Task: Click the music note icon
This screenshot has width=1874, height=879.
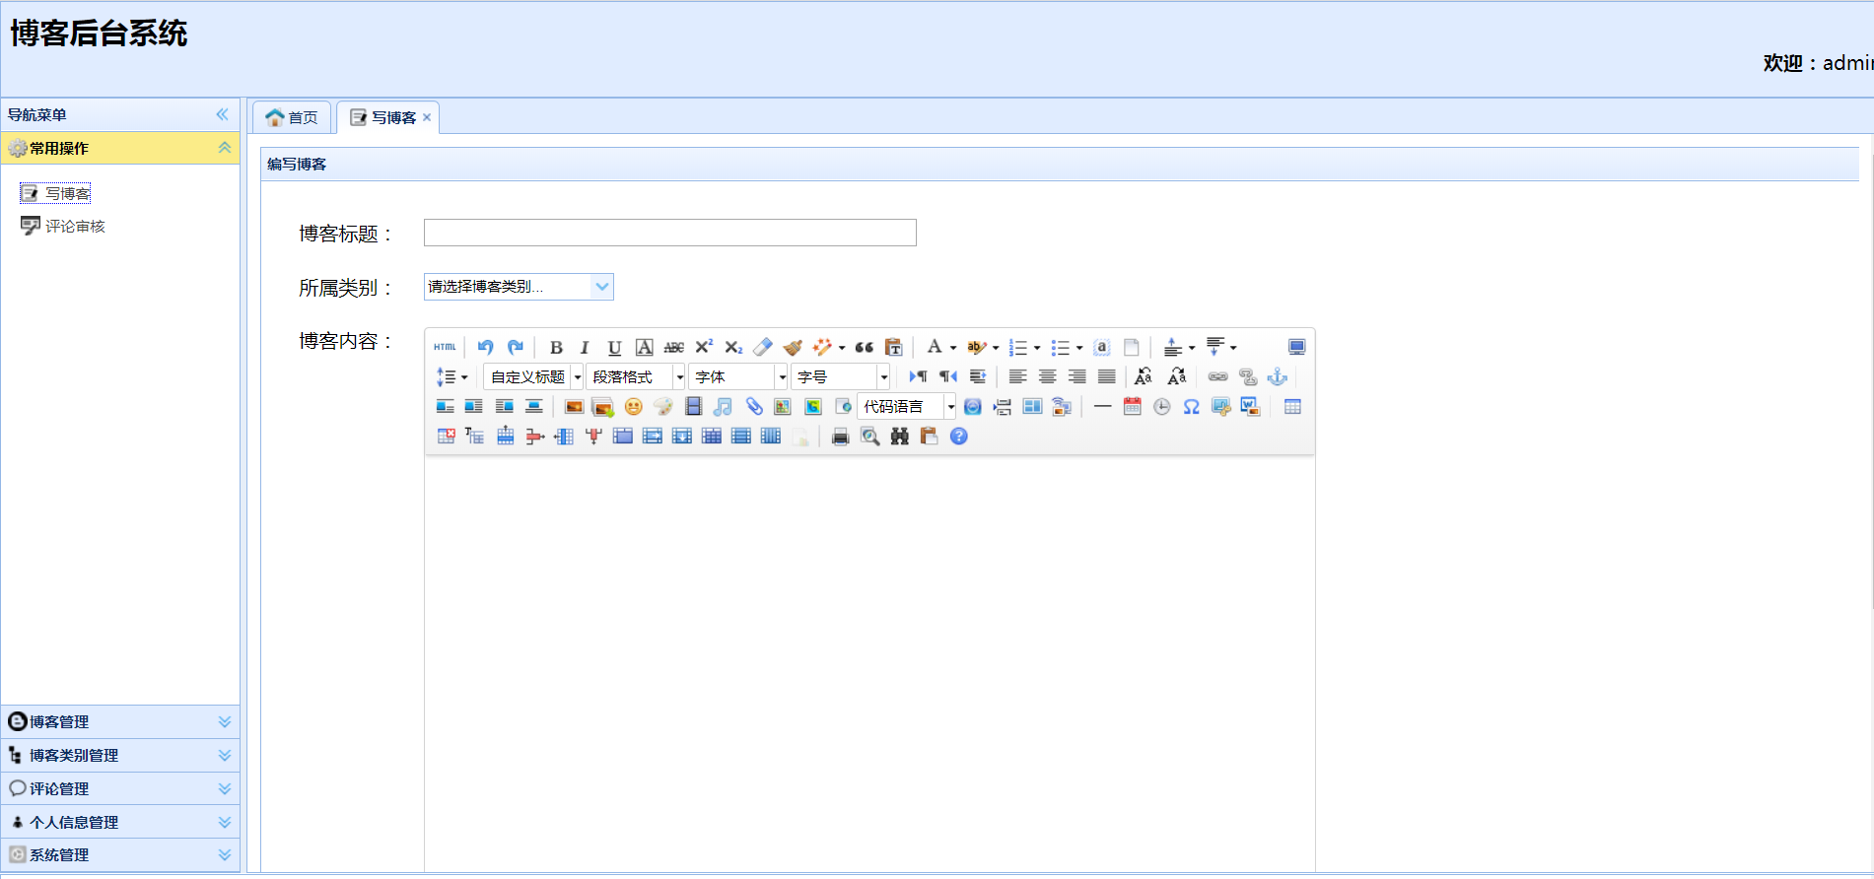Action: 723,407
